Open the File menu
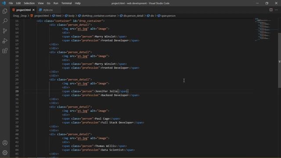 [11, 3]
